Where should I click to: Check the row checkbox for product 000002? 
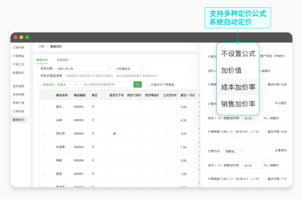coord(45,107)
